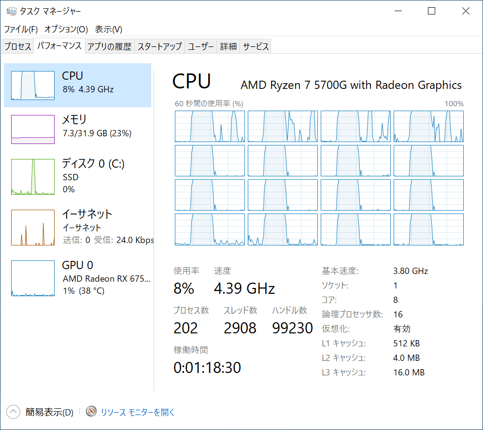483x430 pixels.
Task: Select the メモリ mini graph
Action: point(33,129)
